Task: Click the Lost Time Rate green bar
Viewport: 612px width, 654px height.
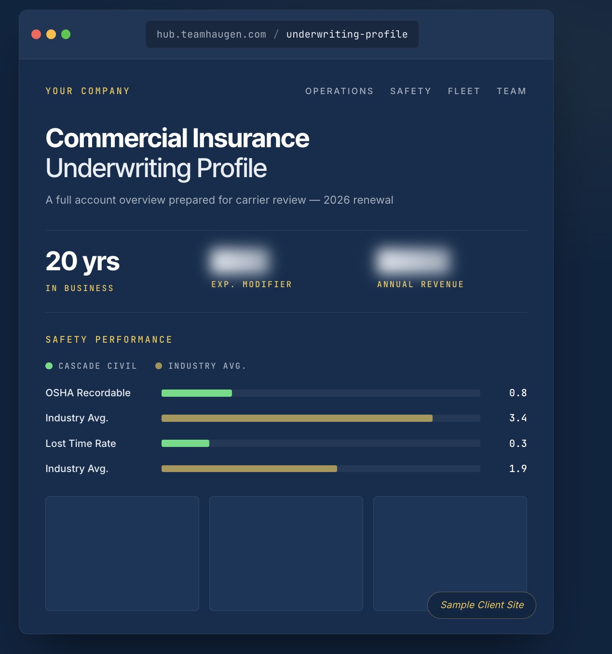Action: pos(185,443)
